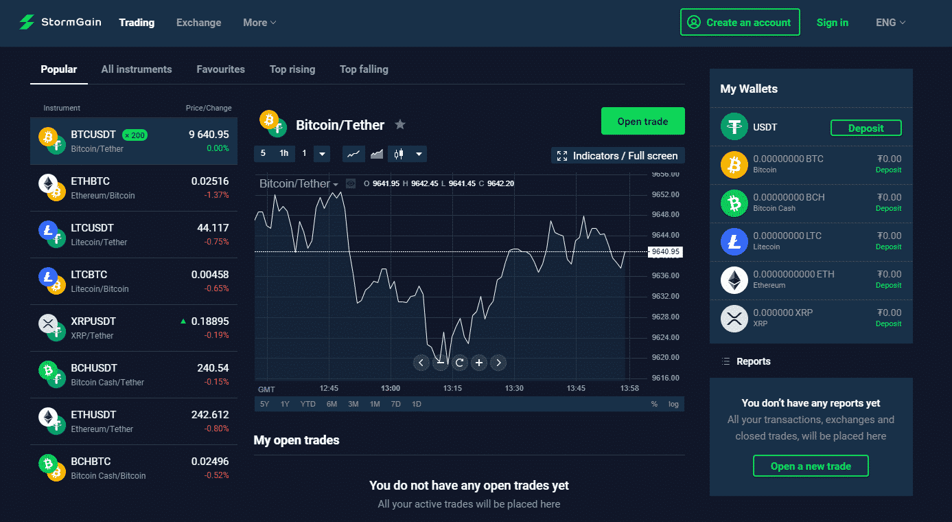The width and height of the screenshot is (952, 522).
Task: Click Deposit link for Bitcoin Cash wallet
Action: pyautogui.click(x=888, y=208)
